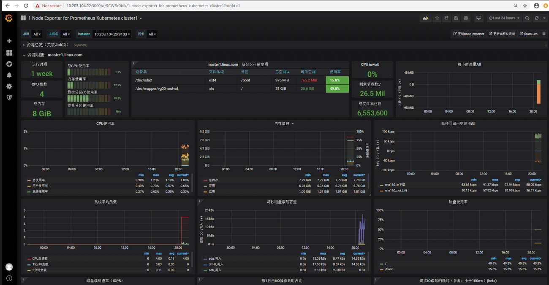
Task: Show info for the partition space table panel
Action: pos(133,64)
